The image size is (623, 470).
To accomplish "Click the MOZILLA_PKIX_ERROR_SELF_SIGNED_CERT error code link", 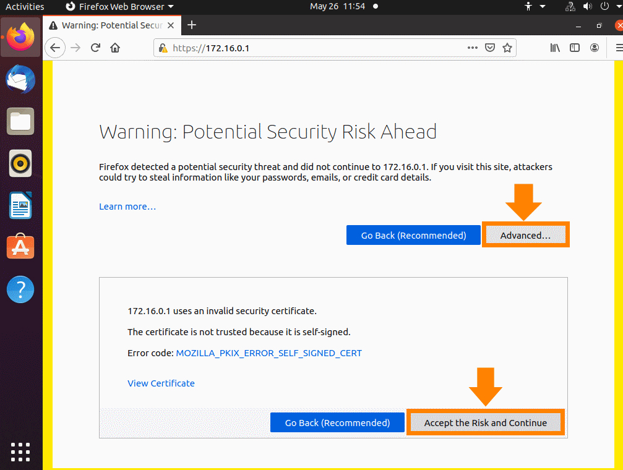I will point(269,353).
